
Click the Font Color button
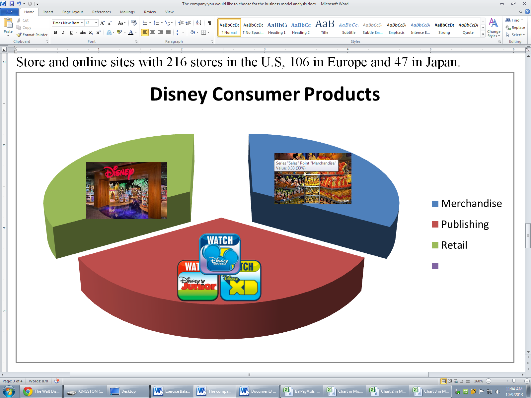(x=131, y=33)
